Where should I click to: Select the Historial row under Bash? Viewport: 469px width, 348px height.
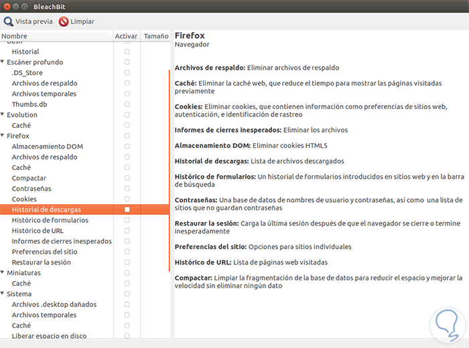[84, 52]
